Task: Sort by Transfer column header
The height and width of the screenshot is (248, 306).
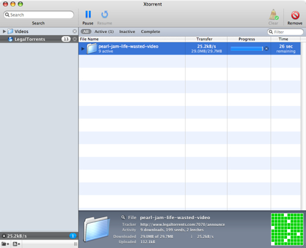Action: (206, 39)
